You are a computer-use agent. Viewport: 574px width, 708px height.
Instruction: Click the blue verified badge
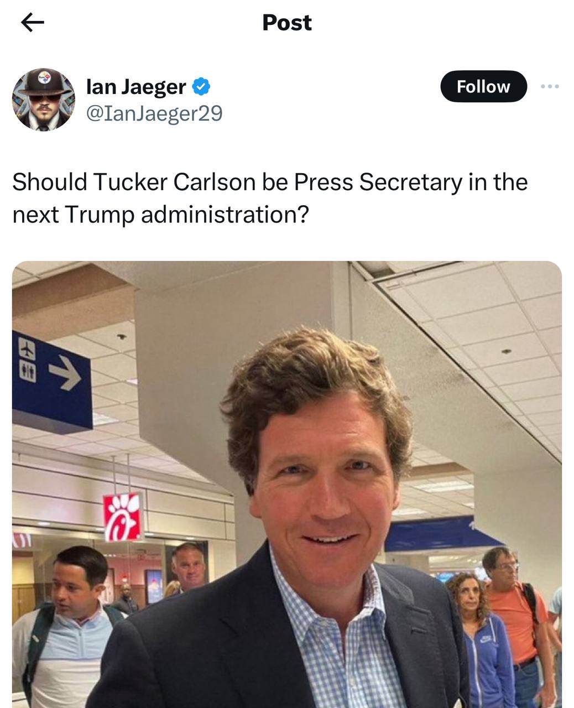[x=201, y=86]
